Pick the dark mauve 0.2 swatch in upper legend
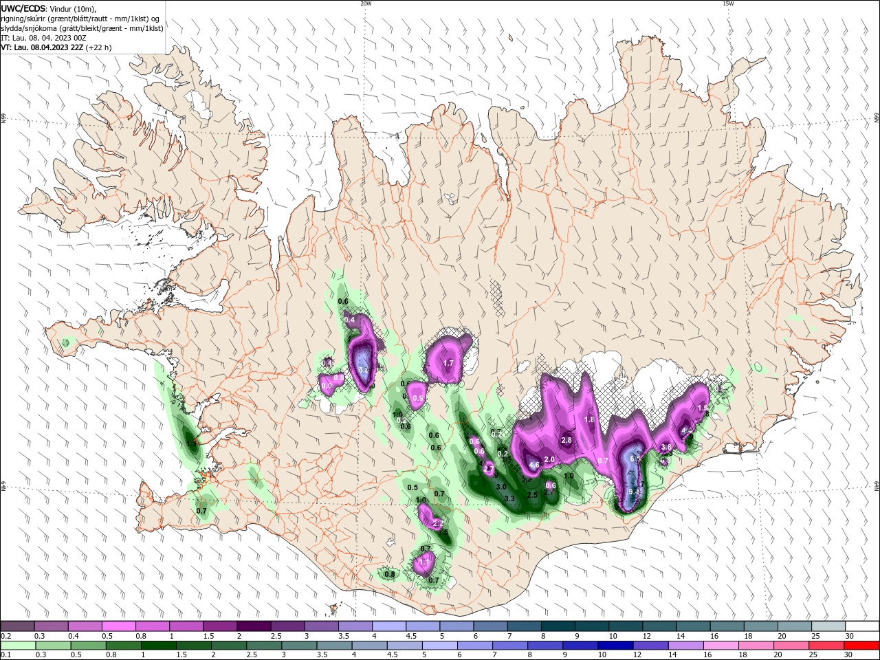Image resolution: width=880 pixels, height=660 pixels. pyautogui.click(x=17, y=626)
